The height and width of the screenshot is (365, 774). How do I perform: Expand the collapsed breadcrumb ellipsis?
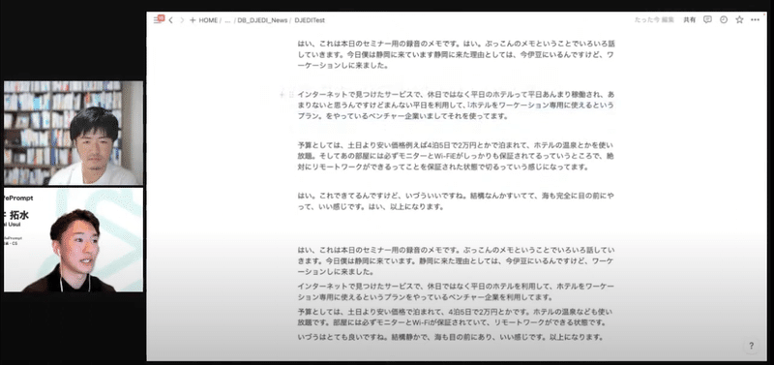227,20
